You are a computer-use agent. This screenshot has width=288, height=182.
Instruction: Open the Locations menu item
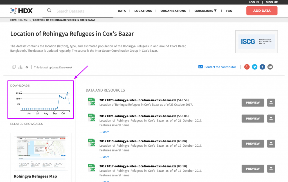[x=143, y=11]
